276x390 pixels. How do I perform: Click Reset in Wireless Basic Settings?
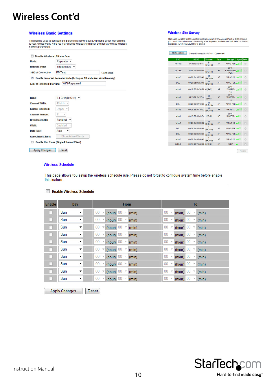pos(63,150)
